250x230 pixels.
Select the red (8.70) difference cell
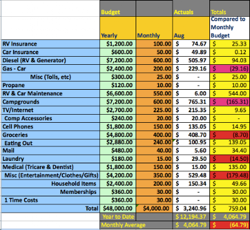pos(229,135)
